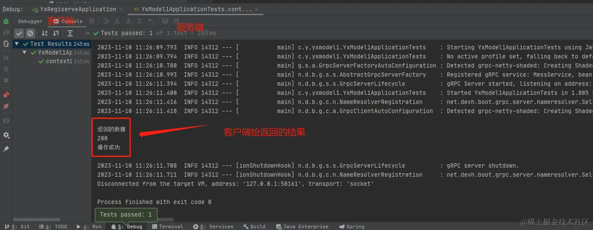
Task: Toggle Sort by Duration icon
Action: pyautogui.click(x=56, y=33)
